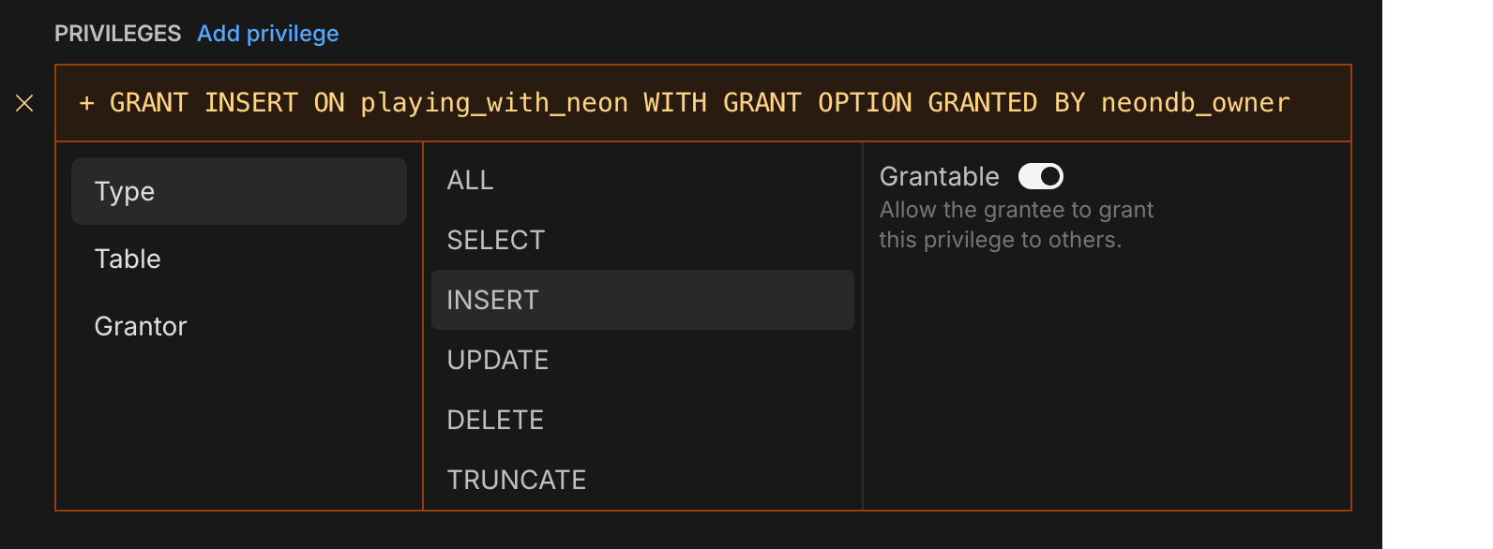Click the plus sign before GRANT INSERT
The height and width of the screenshot is (549, 1493).
pyautogui.click(x=85, y=102)
